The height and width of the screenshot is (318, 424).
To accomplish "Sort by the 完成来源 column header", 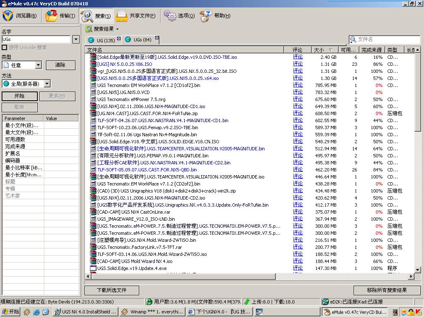I will (372, 50).
